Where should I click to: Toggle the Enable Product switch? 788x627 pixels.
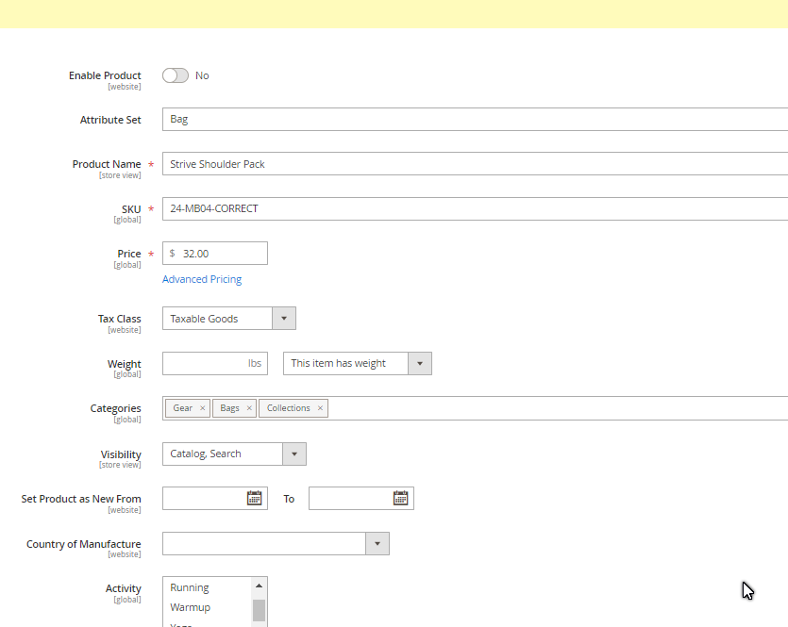click(x=175, y=75)
